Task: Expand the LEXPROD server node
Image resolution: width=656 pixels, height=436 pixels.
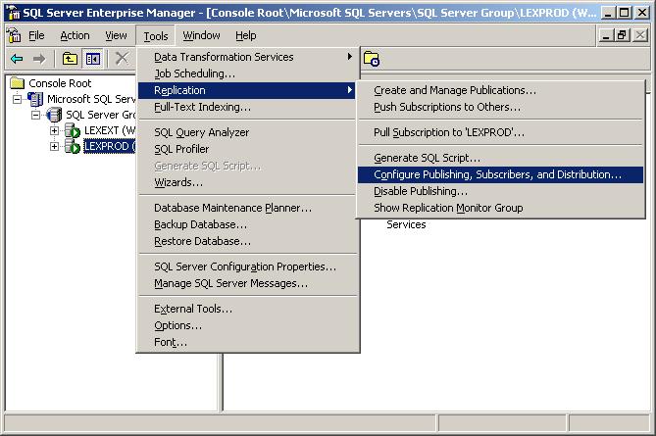Action: 54,146
